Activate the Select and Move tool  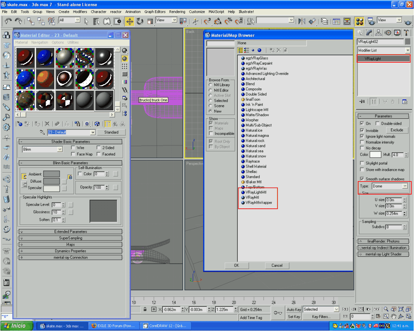tap(130, 22)
